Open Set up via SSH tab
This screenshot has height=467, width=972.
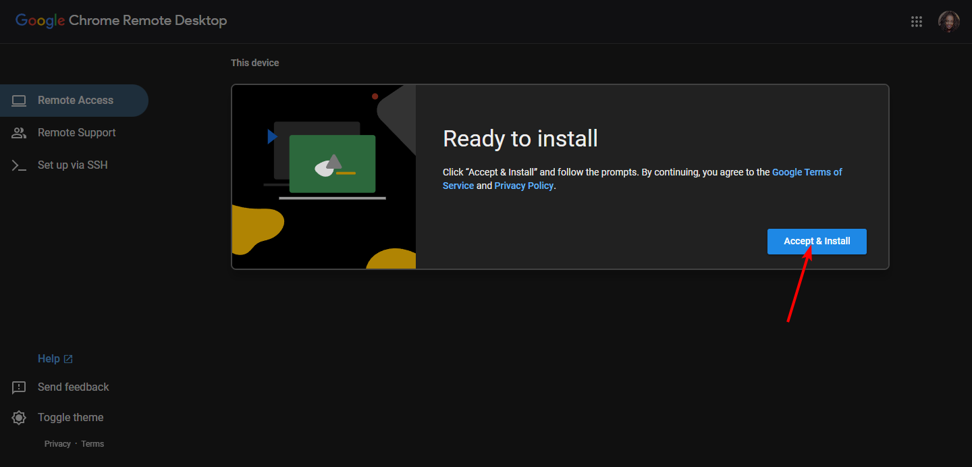point(74,165)
